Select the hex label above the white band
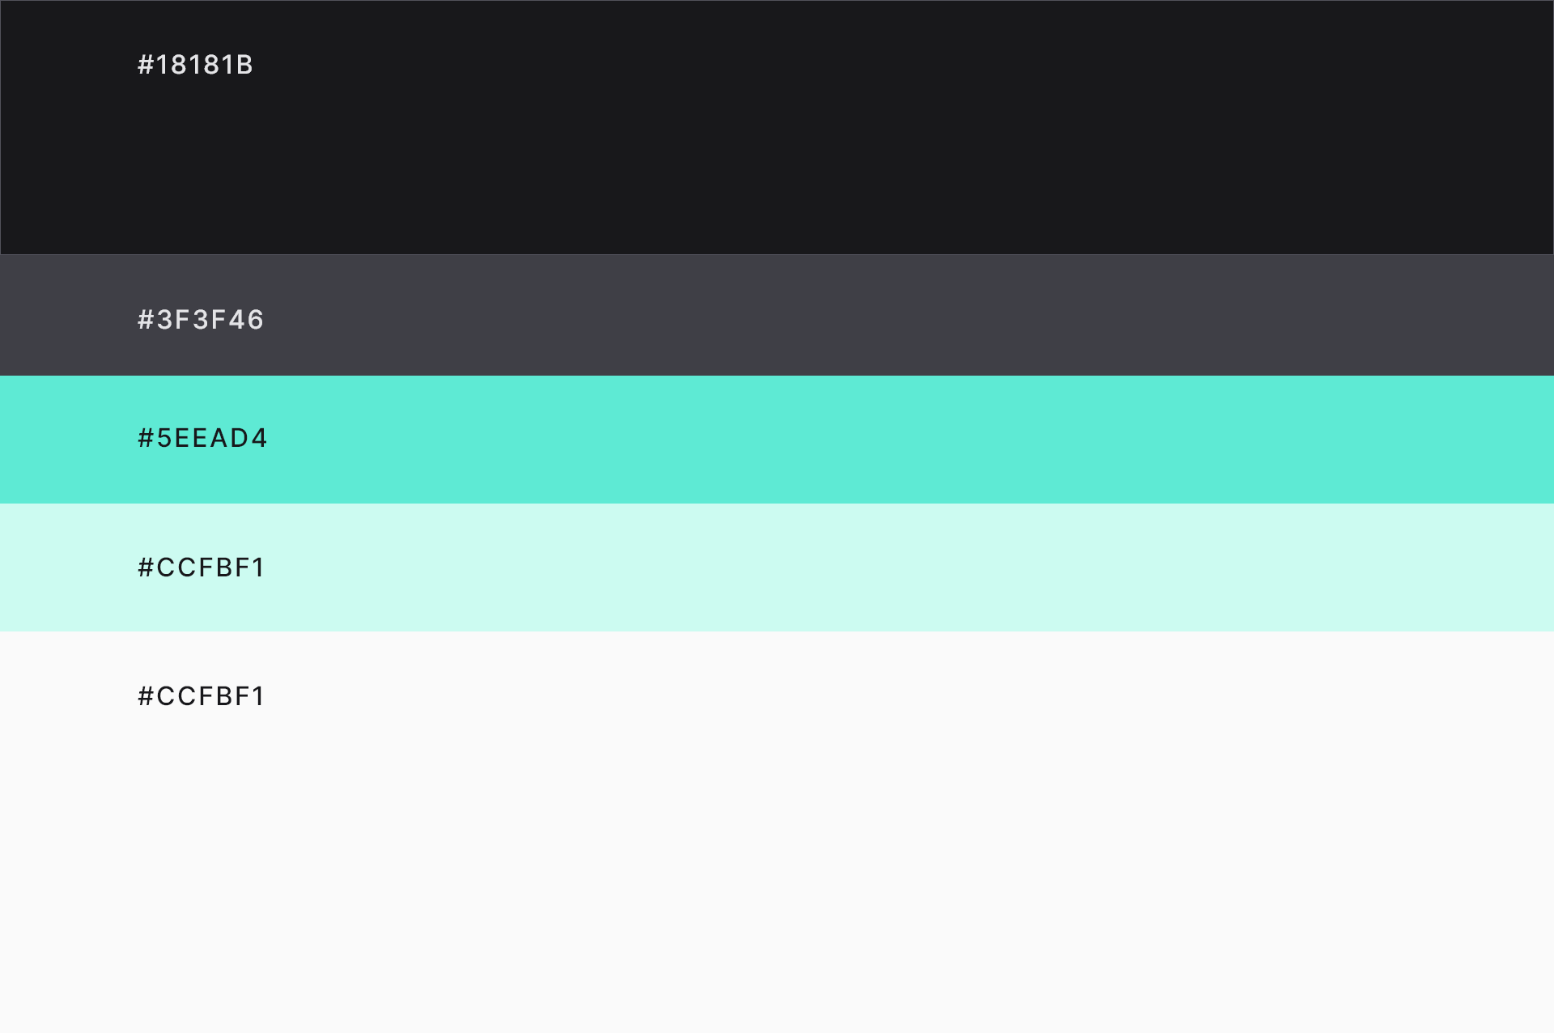1554x1033 pixels. [201, 568]
